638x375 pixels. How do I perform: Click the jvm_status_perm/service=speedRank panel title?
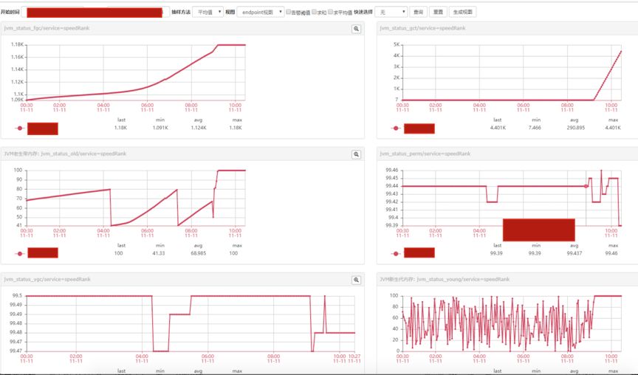[x=425, y=154]
